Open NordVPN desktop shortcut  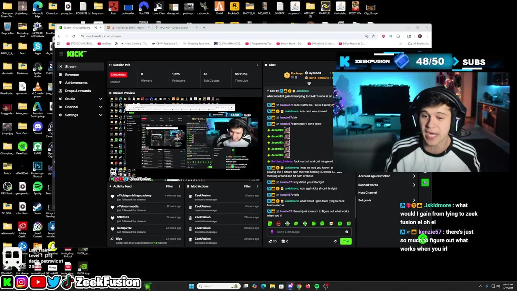tap(143, 8)
